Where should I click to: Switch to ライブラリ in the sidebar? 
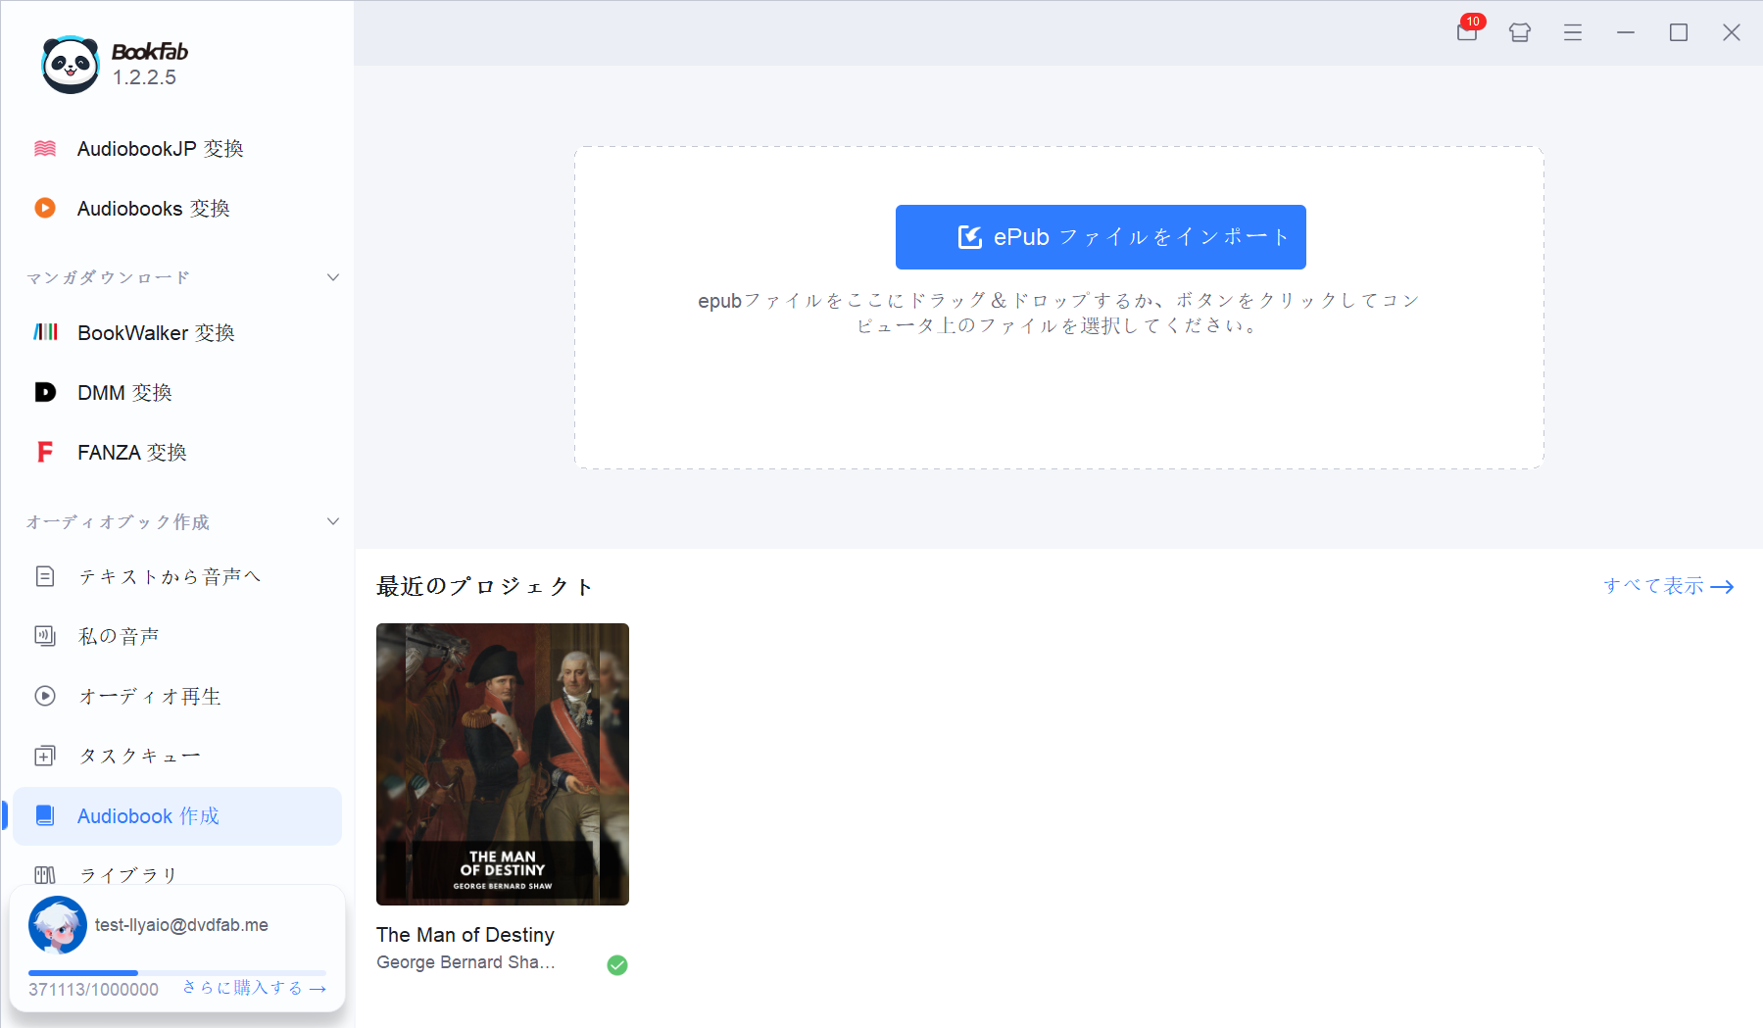127,874
